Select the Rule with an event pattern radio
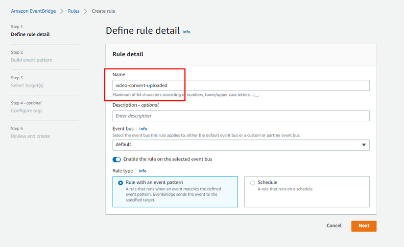 click(120, 183)
